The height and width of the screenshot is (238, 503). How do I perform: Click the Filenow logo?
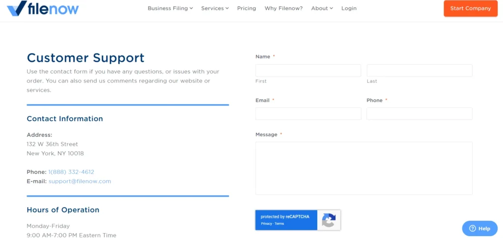(43, 8)
